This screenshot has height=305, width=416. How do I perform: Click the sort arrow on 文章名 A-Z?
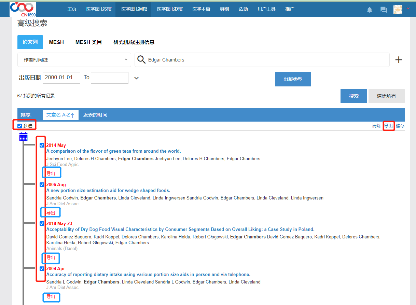tap(73, 115)
